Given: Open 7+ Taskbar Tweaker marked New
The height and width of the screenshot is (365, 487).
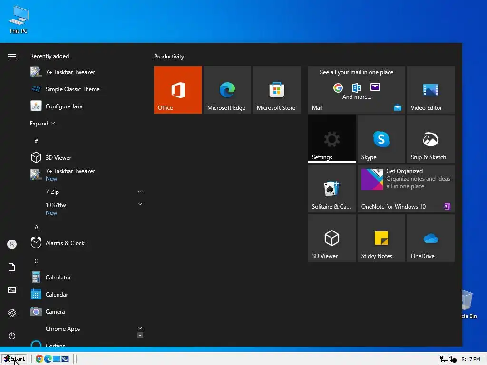Looking at the screenshot, I should 87,174.
